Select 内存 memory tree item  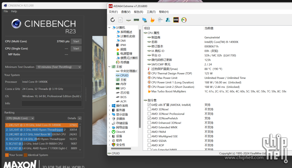coord(123,84)
